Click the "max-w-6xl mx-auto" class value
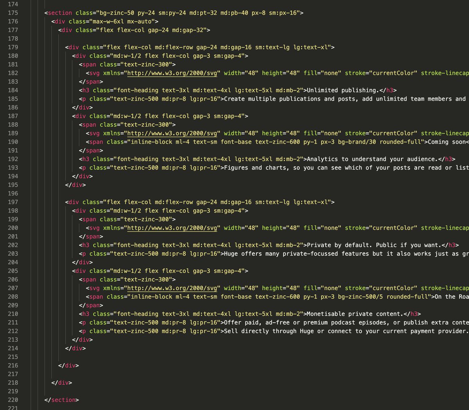The height and width of the screenshot is (410, 469). (x=124, y=21)
